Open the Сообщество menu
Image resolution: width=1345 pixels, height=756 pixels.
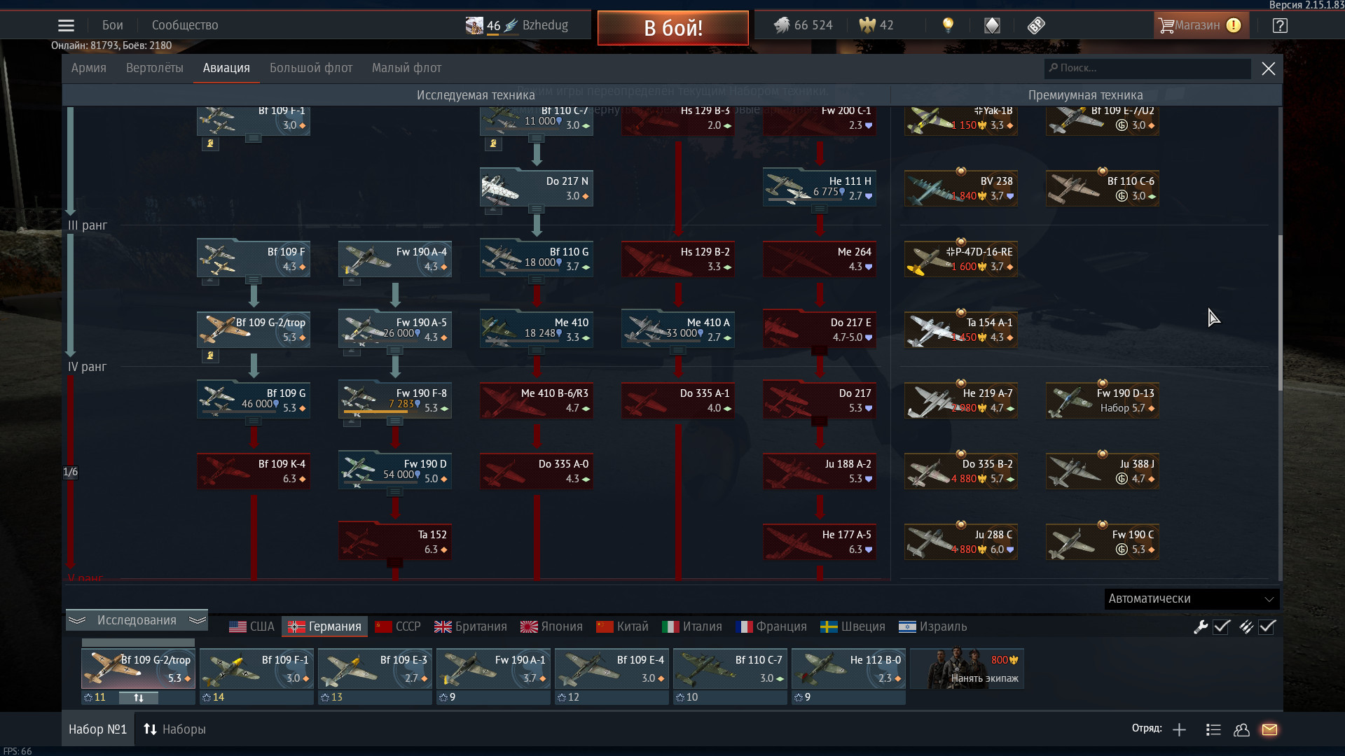tap(185, 25)
